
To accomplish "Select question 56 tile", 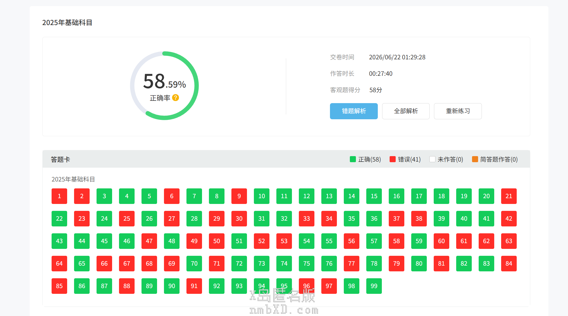I will 352,241.
